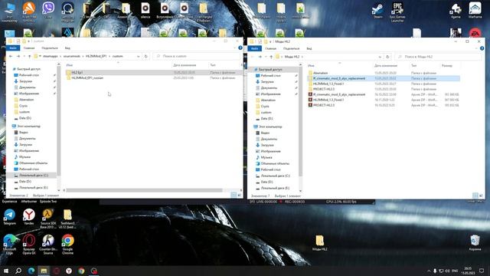Image resolution: width=490 pixels, height=276 pixels.
Task: Open Главная ribbon tab in Моды HL2 window
Action: [271, 48]
